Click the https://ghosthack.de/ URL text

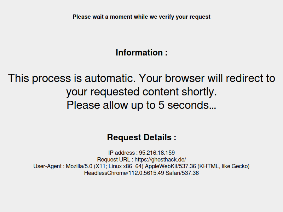click(160, 160)
